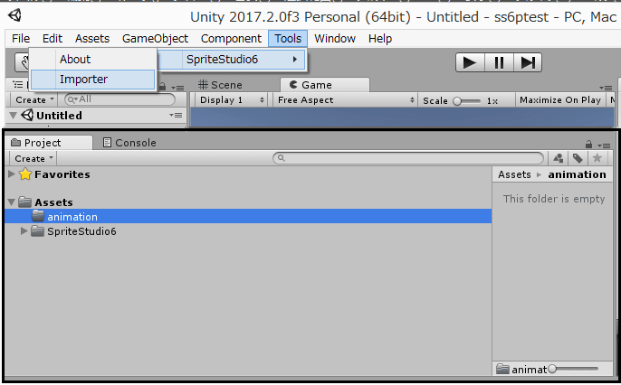Click the Hierarchy search field

(119, 99)
